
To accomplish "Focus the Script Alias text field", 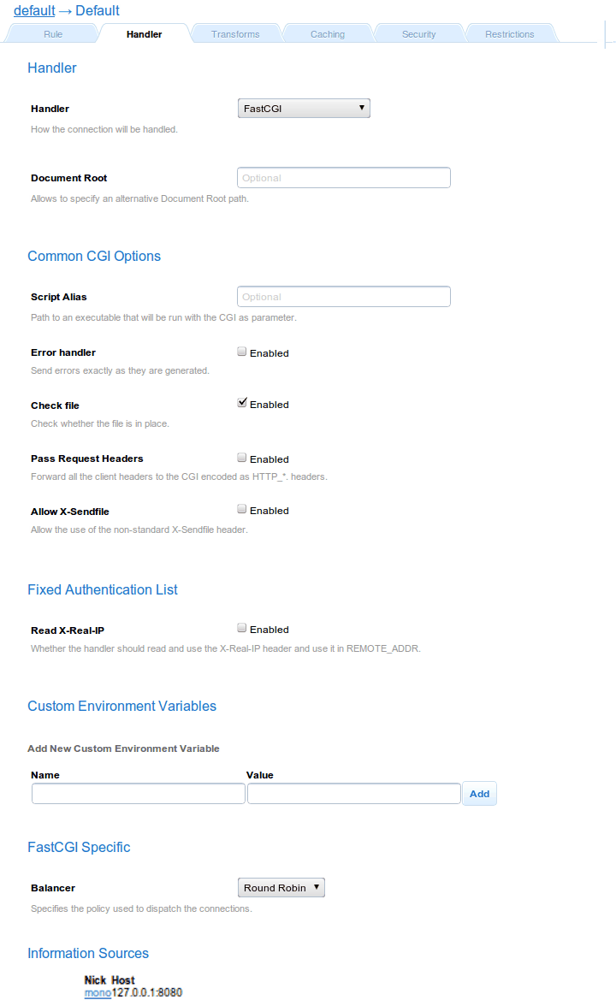I will pyautogui.click(x=343, y=297).
